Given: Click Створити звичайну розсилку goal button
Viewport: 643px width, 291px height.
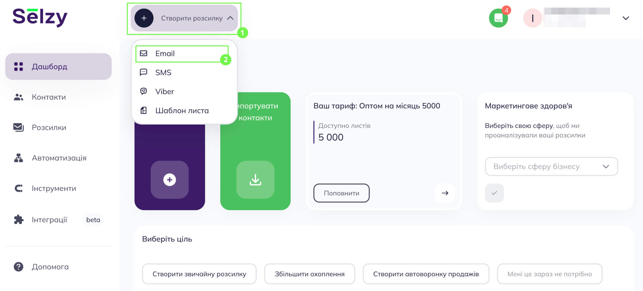Looking at the screenshot, I should [199, 274].
